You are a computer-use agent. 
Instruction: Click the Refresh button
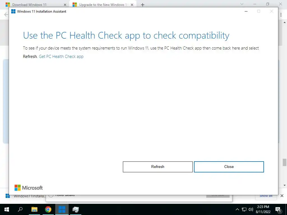coord(158,167)
